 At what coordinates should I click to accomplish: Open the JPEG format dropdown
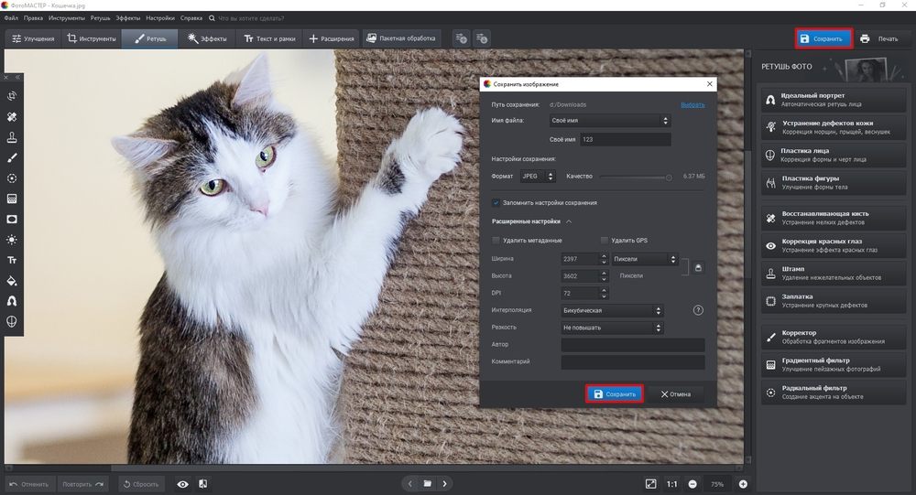pyautogui.click(x=539, y=176)
